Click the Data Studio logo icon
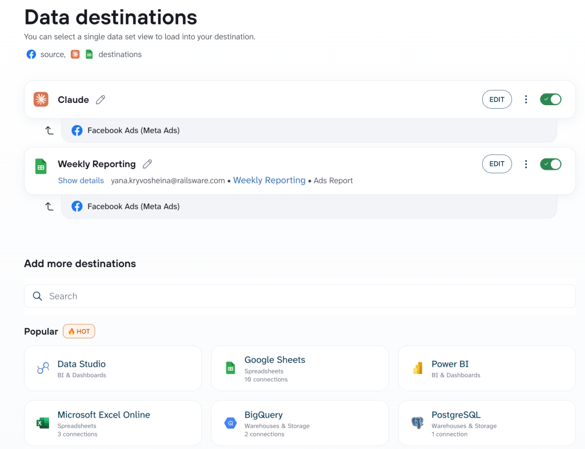Image resolution: width=585 pixels, height=449 pixels. coord(43,368)
